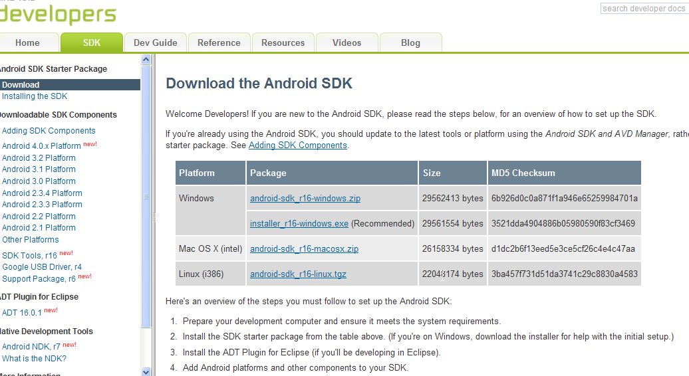Click the Size column header
Image resolution: width=689 pixels, height=376 pixels.
[453, 173]
